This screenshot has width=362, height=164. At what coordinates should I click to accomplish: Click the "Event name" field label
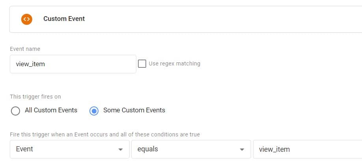(x=25, y=49)
